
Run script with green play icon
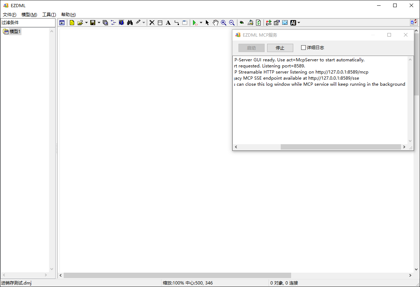[x=195, y=23]
